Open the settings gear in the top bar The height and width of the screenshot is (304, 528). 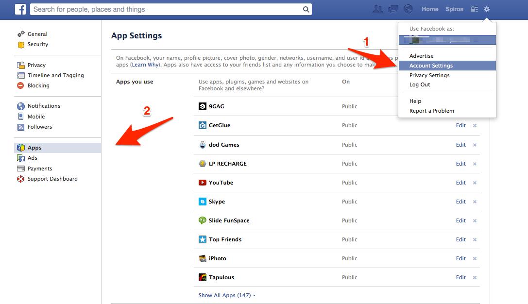point(487,9)
